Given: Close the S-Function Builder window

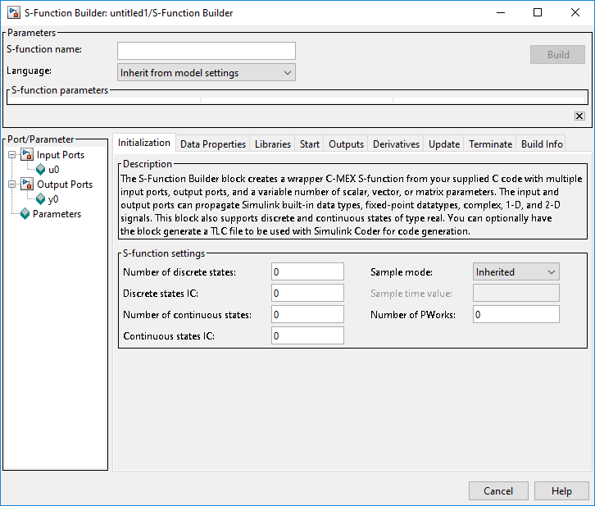Looking at the screenshot, I should pyautogui.click(x=575, y=12).
